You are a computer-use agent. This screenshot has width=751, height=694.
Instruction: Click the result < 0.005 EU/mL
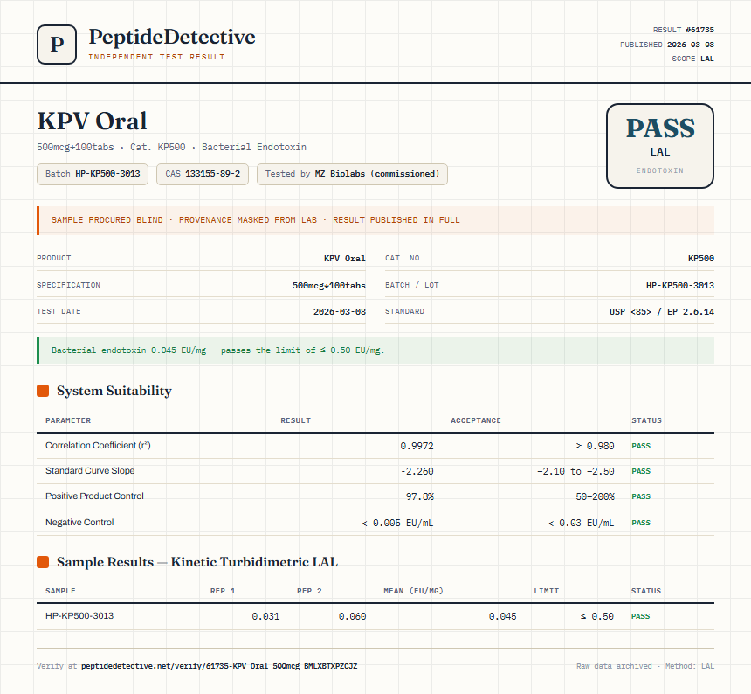click(397, 524)
